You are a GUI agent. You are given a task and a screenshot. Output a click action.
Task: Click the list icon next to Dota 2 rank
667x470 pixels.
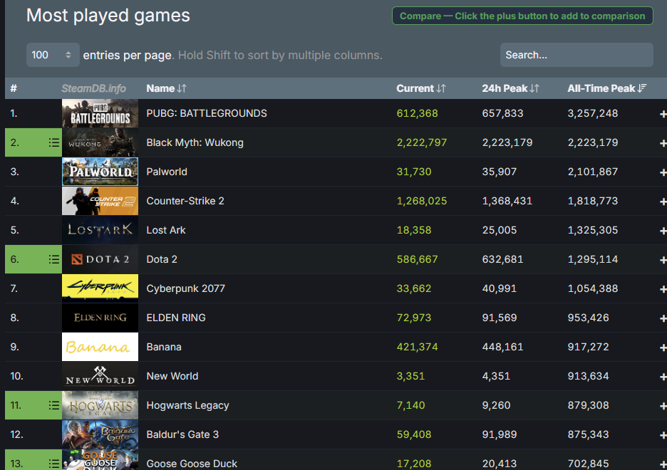coord(54,259)
